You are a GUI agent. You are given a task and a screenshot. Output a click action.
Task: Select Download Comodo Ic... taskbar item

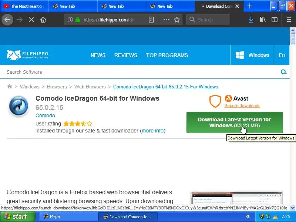(128, 216)
